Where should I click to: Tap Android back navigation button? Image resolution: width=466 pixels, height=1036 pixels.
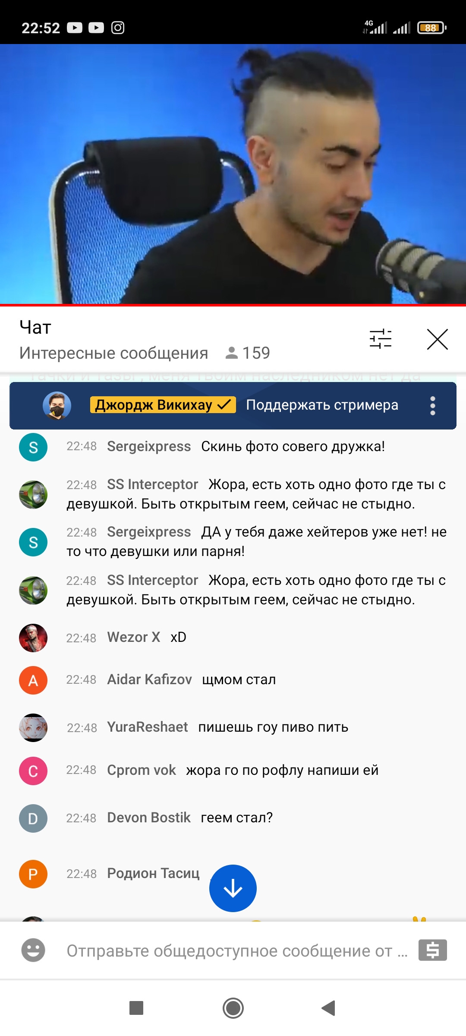[329, 1008]
